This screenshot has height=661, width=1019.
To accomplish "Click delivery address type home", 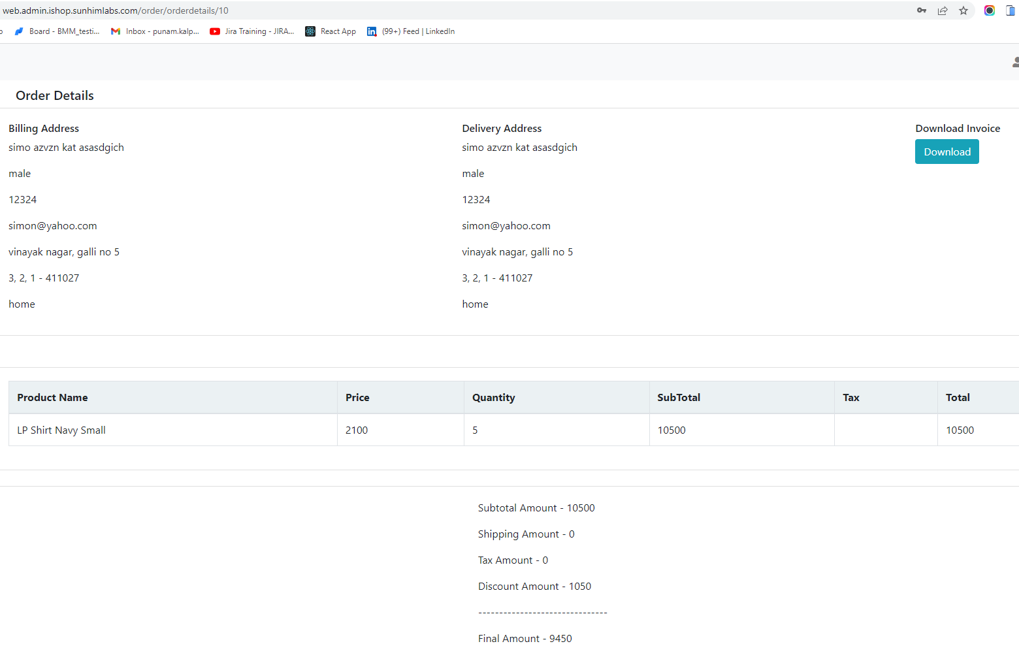I will 475,304.
